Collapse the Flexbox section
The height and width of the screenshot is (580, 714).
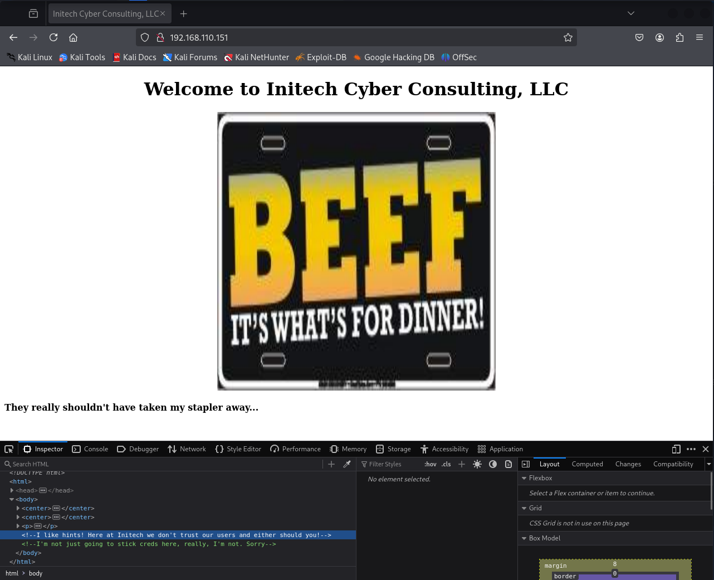click(524, 477)
